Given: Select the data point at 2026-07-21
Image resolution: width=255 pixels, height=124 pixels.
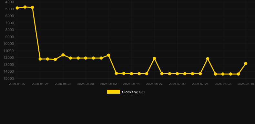Looking at the screenshot, I should (x=200, y=74).
